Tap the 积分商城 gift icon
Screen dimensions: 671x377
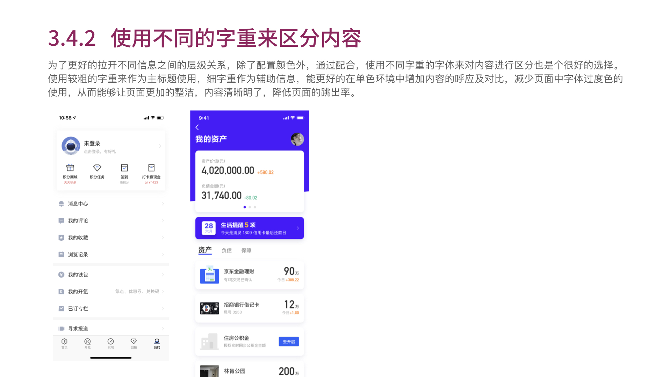pyautogui.click(x=70, y=168)
